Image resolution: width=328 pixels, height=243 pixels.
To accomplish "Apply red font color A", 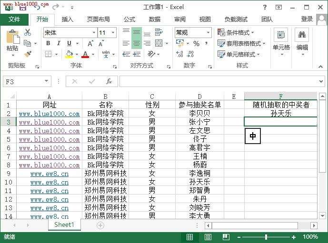I will click(x=85, y=54).
